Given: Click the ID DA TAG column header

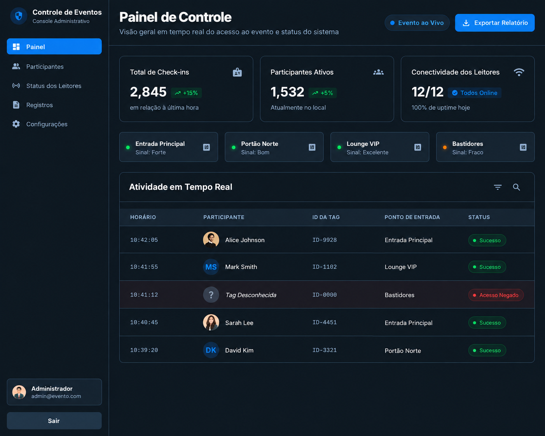Looking at the screenshot, I should 326,217.
